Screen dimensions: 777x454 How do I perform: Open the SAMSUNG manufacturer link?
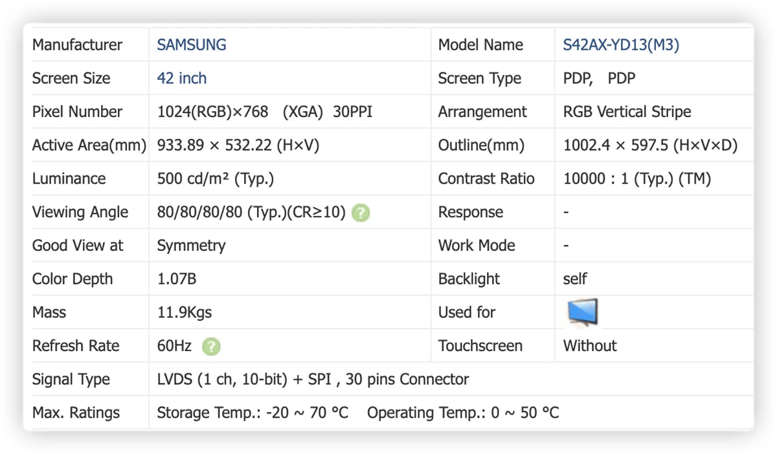[192, 45]
